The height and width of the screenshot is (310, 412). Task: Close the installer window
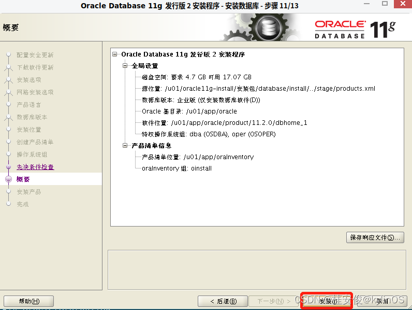(403, 4)
